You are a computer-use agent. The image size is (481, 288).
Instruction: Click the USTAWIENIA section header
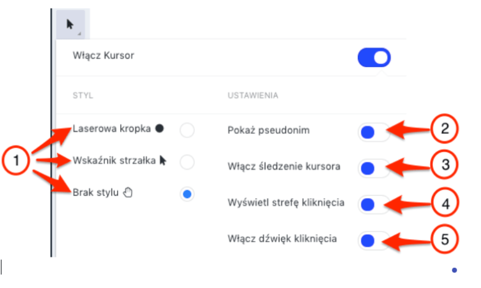pos(253,96)
